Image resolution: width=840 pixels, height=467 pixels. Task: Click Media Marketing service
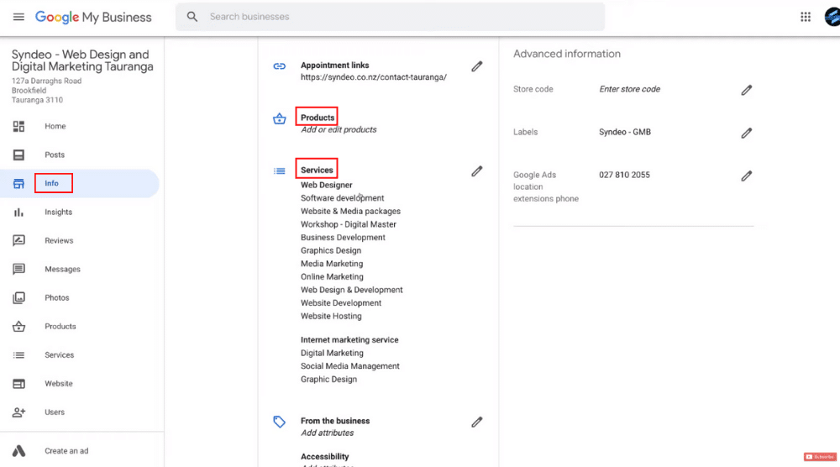(332, 264)
